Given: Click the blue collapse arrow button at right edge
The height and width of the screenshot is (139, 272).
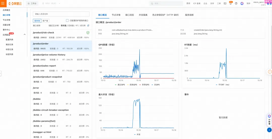Looking at the screenshot, I should click(269, 130).
